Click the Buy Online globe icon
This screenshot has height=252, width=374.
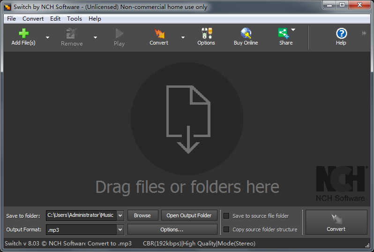click(x=246, y=33)
